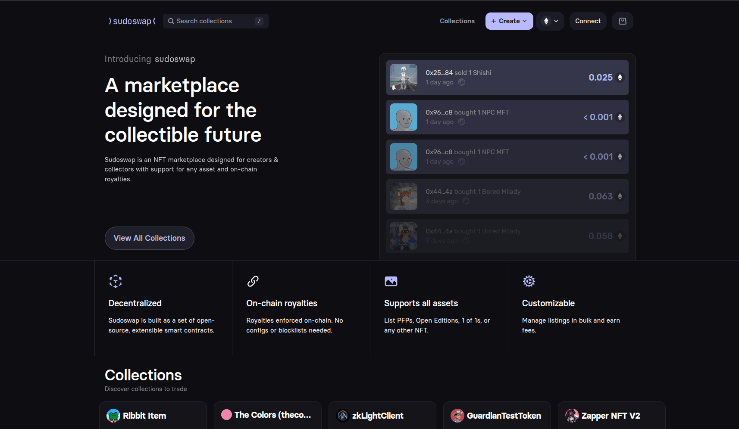Click View All Collections button
Image resolution: width=739 pixels, height=429 pixels.
(150, 238)
